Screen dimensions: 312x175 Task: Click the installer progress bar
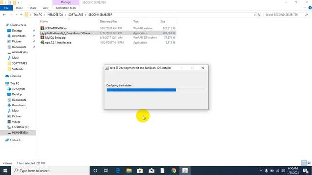point(156,90)
